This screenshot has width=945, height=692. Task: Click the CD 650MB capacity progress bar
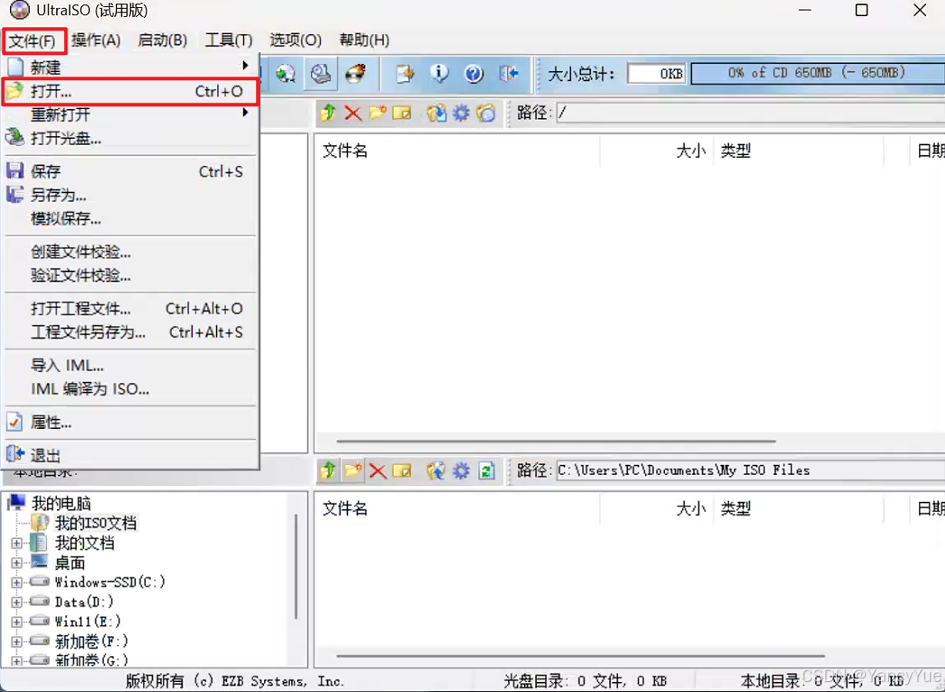point(818,74)
